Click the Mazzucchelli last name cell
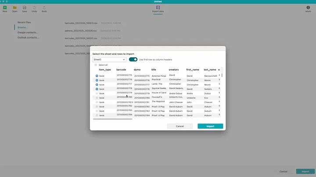 (211, 76)
